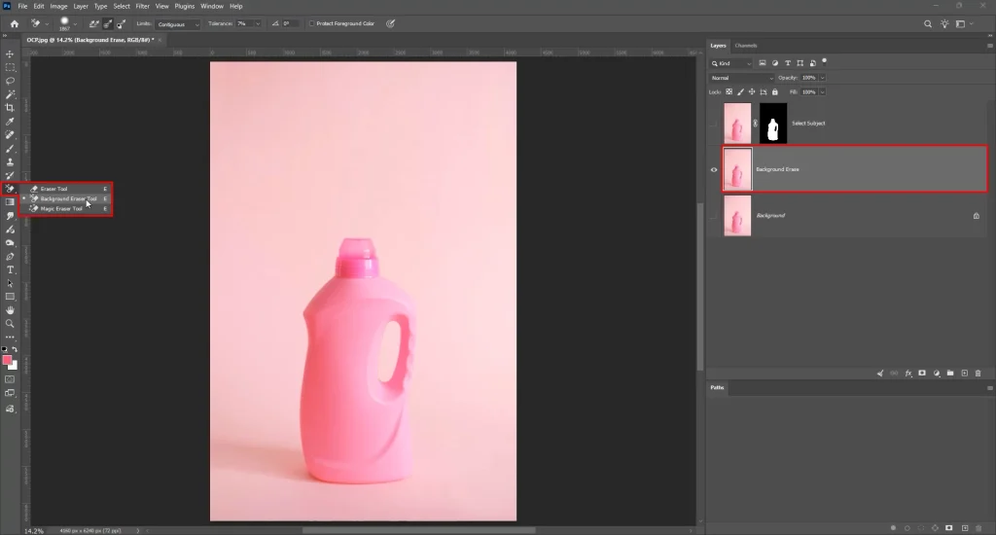Toggle Quick Mask mode icon
This screenshot has width=996, height=535.
click(10, 379)
